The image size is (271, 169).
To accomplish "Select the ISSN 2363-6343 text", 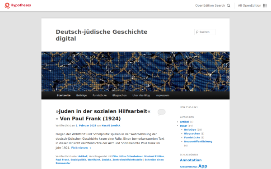I will 188,107.
